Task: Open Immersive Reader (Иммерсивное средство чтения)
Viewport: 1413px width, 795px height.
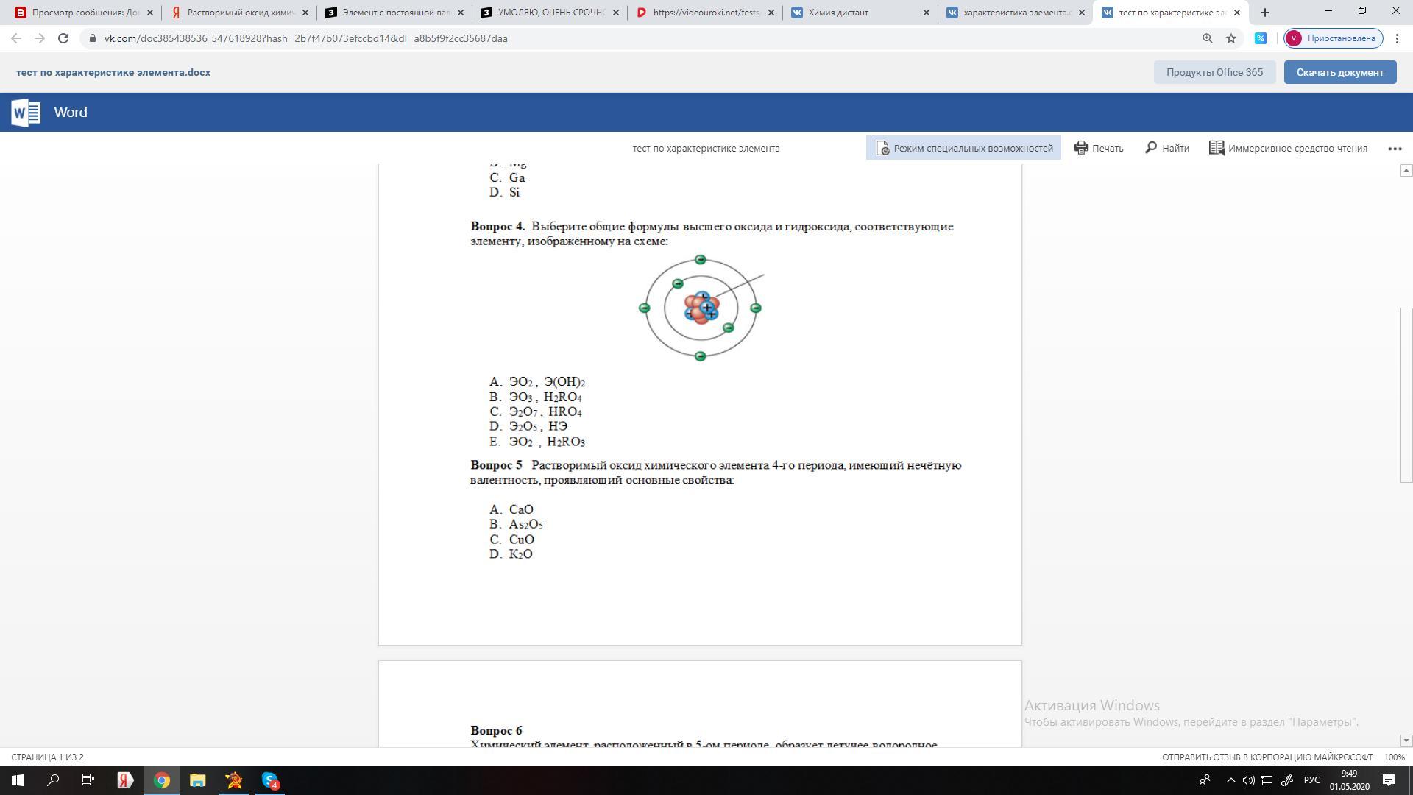Action: click(x=1288, y=148)
